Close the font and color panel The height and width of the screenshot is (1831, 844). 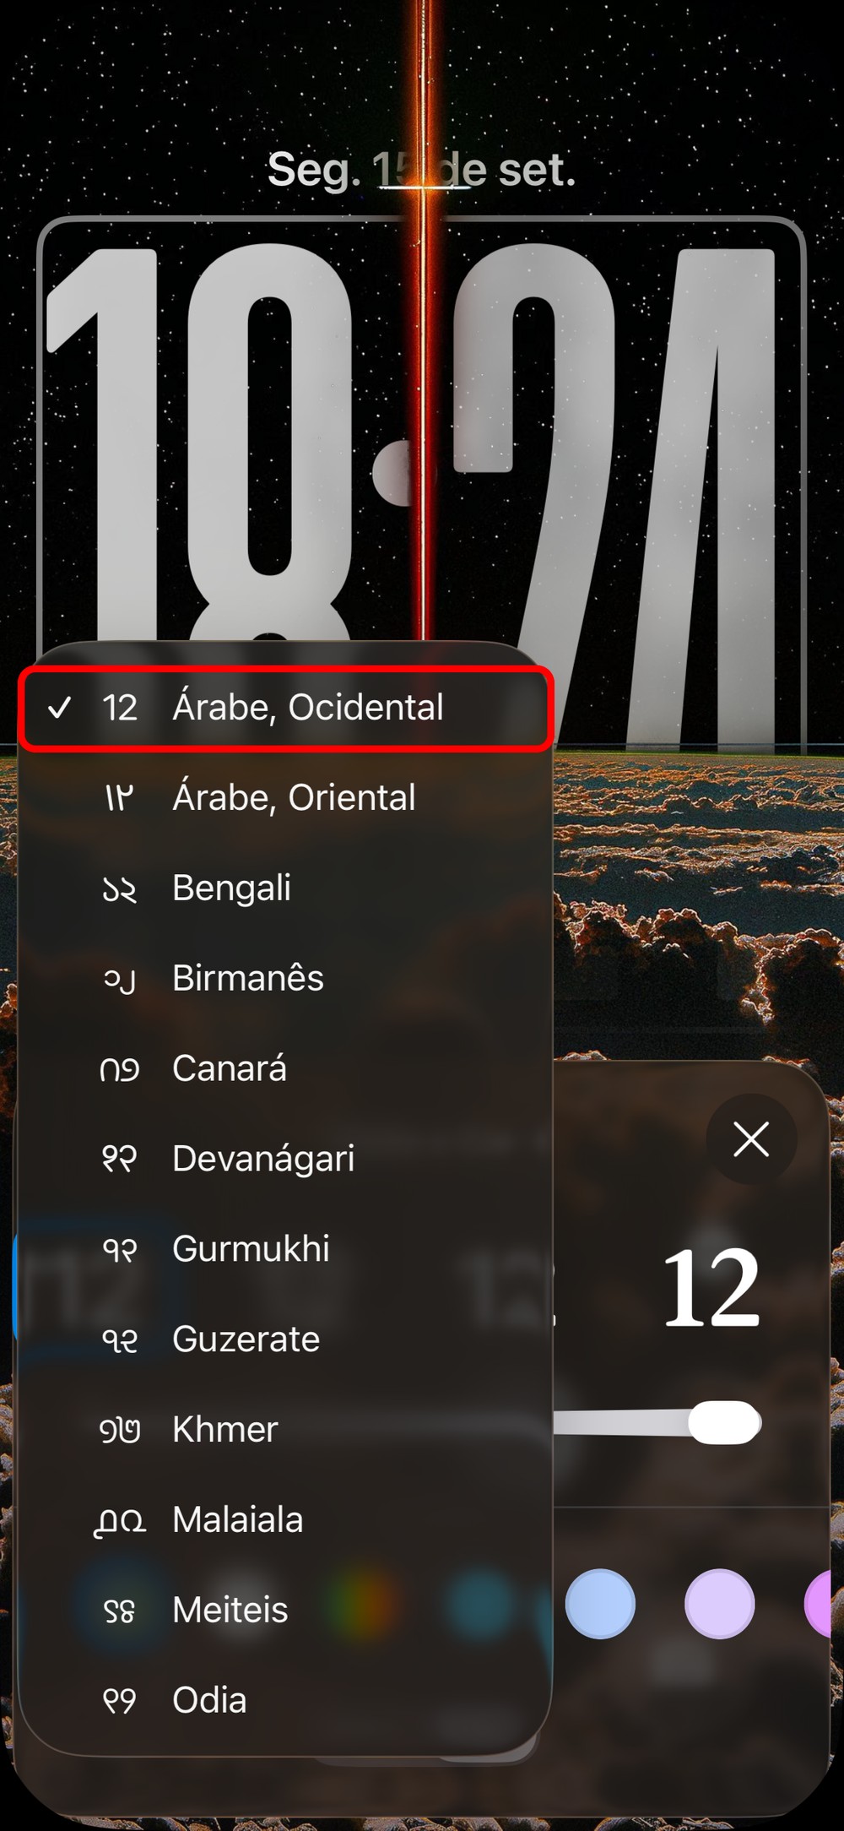(750, 1139)
